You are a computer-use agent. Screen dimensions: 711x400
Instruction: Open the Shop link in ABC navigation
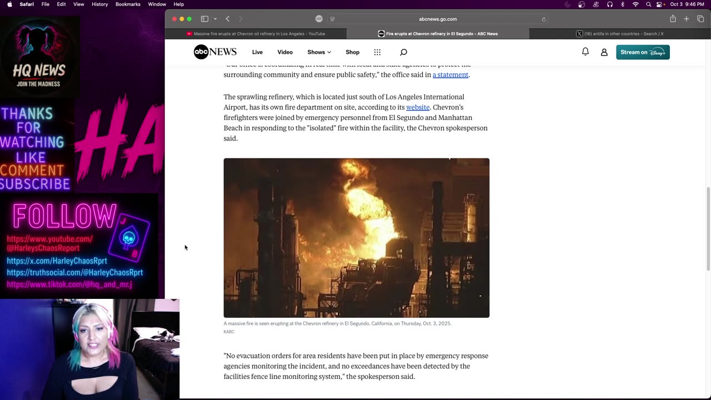[353, 52]
